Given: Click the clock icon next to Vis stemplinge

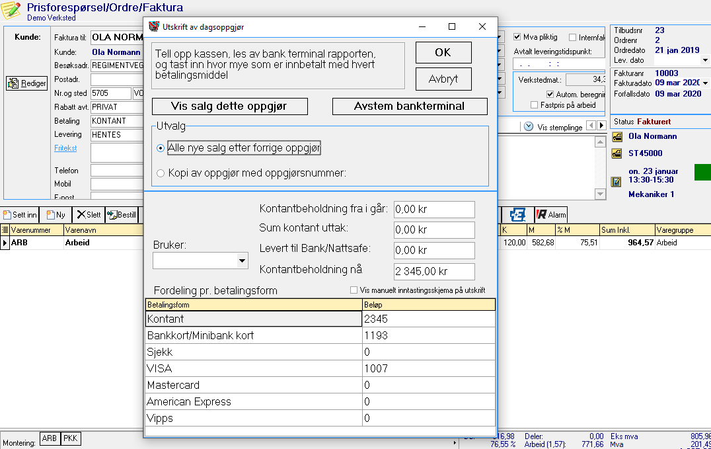Looking at the screenshot, I should click(529, 127).
